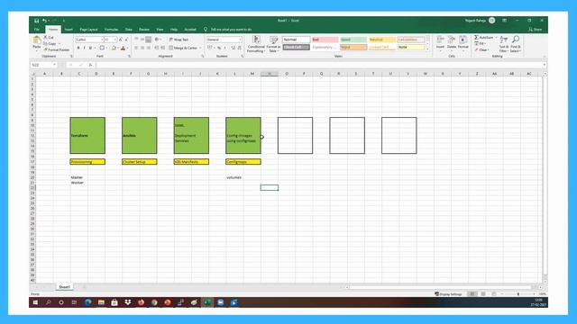
Task: Expand Merge & Center options arrow
Action: point(200,48)
